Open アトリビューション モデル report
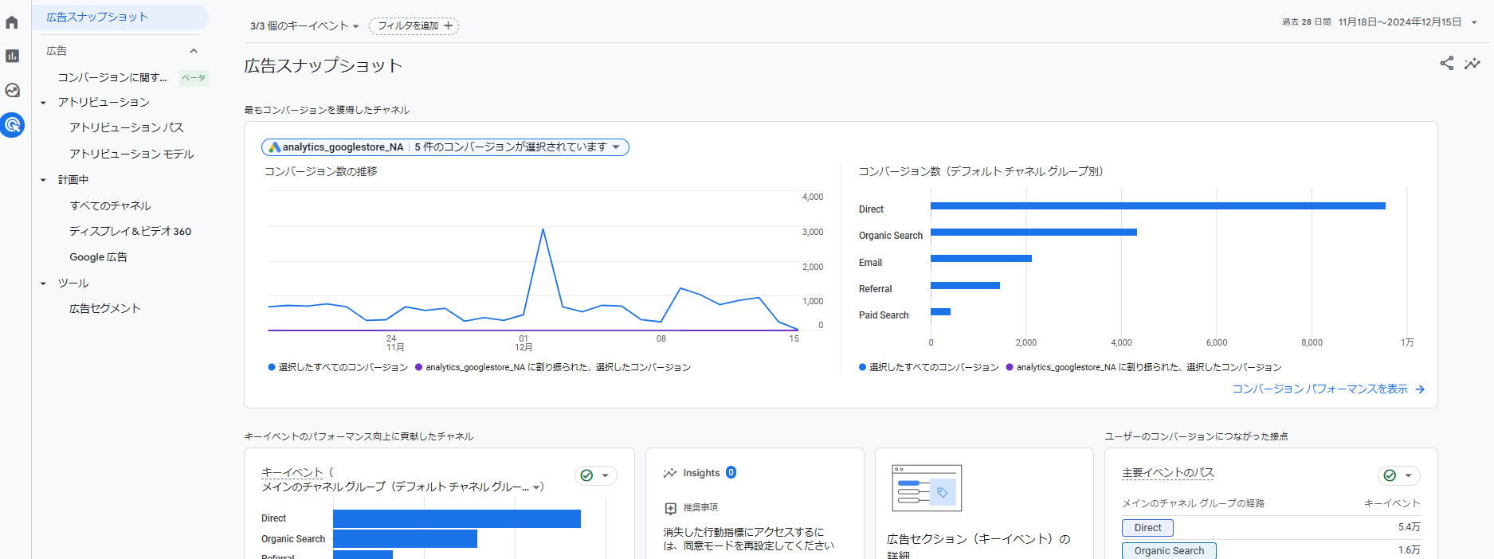 pyautogui.click(x=131, y=154)
